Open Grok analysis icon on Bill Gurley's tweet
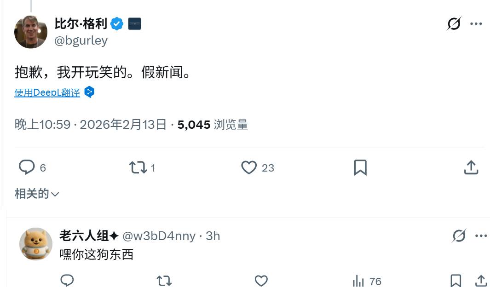490x287 pixels. click(x=454, y=24)
